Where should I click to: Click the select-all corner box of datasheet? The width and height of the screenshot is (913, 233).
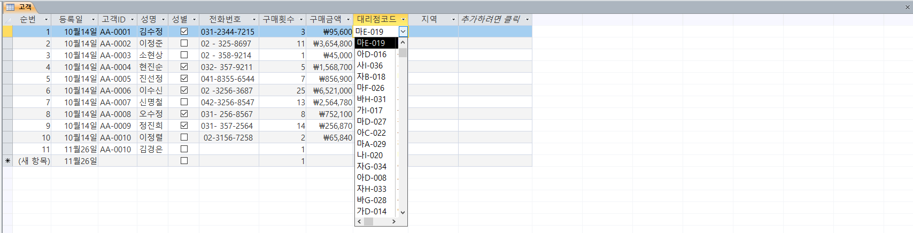pos(7,19)
